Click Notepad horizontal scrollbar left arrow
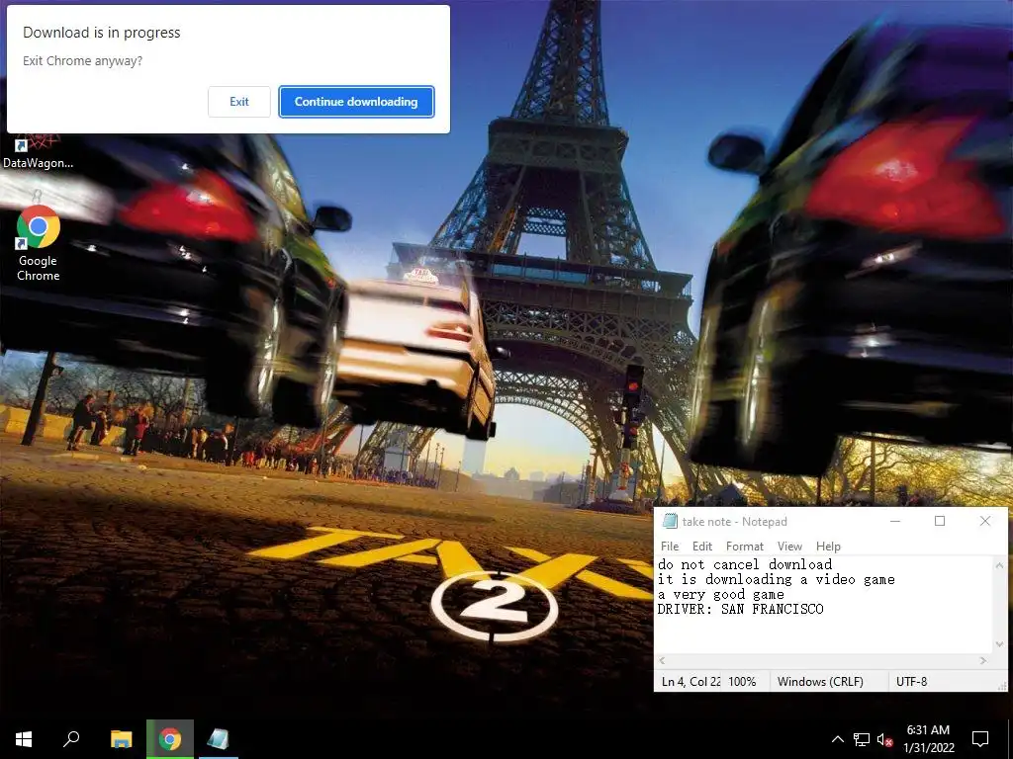The width and height of the screenshot is (1013, 759). click(x=662, y=660)
